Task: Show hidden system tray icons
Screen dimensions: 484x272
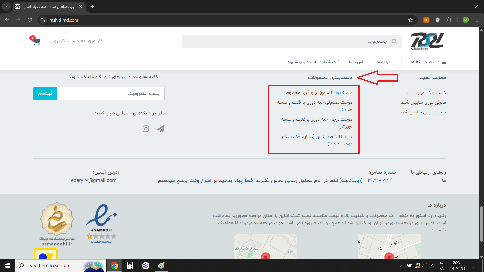Action: 402,266
